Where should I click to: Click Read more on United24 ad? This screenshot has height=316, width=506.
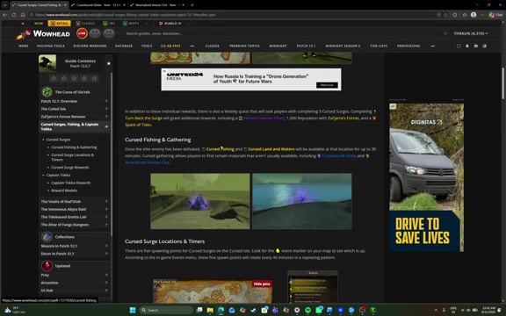click(327, 85)
